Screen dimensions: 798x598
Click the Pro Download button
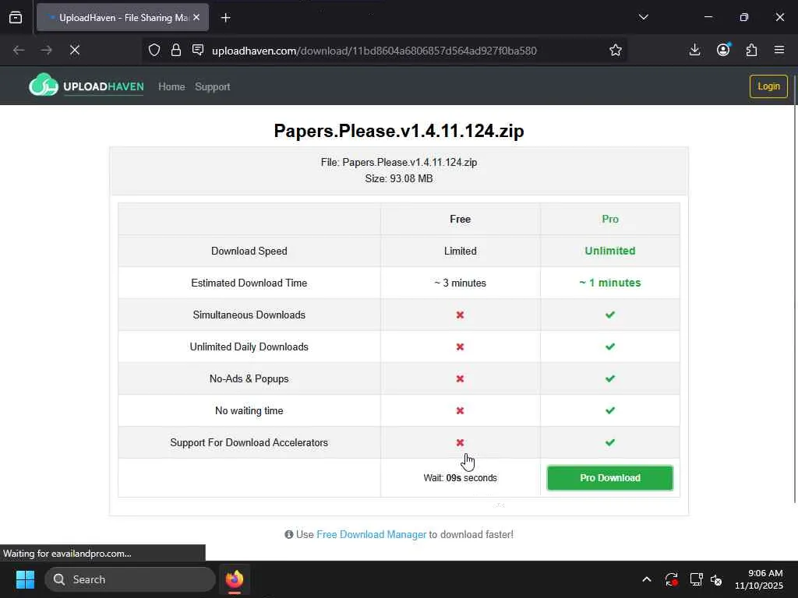coord(609,478)
